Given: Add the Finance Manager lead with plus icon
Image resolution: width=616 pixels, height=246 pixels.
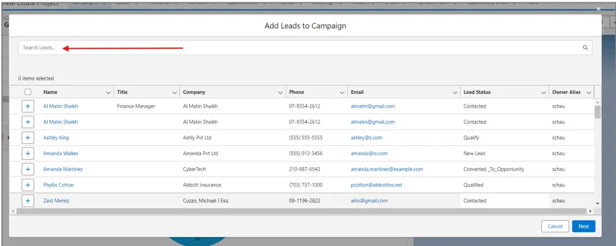Looking at the screenshot, I should click(x=28, y=106).
